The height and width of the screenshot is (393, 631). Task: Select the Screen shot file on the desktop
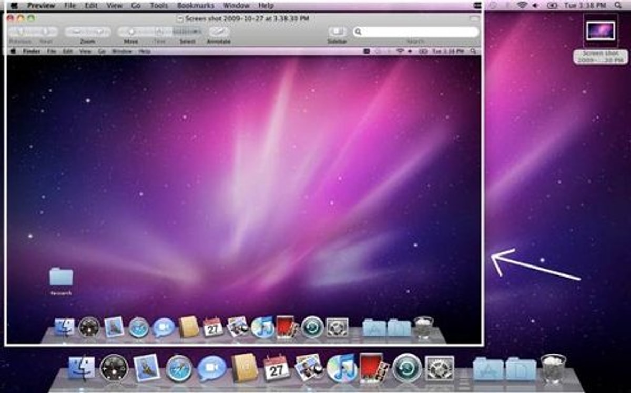[x=601, y=30]
